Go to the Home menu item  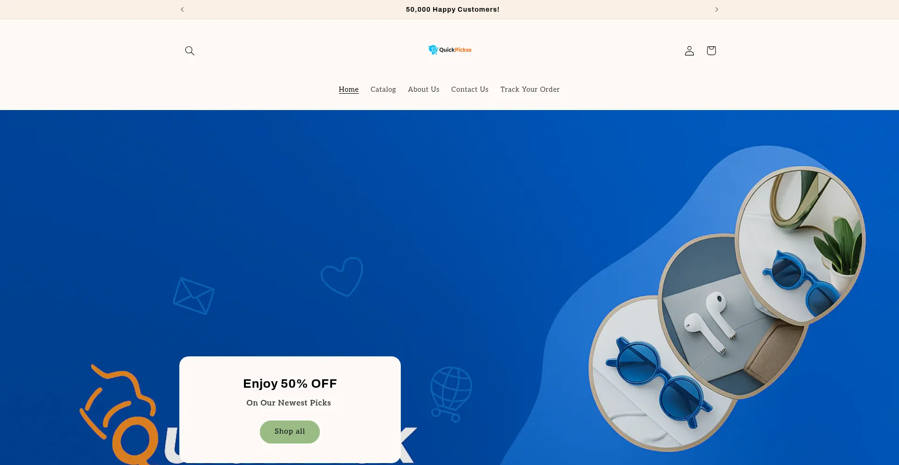click(x=349, y=89)
